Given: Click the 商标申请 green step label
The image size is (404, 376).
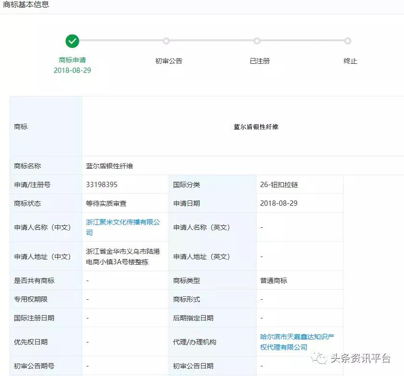Looking at the screenshot, I should [72, 61].
